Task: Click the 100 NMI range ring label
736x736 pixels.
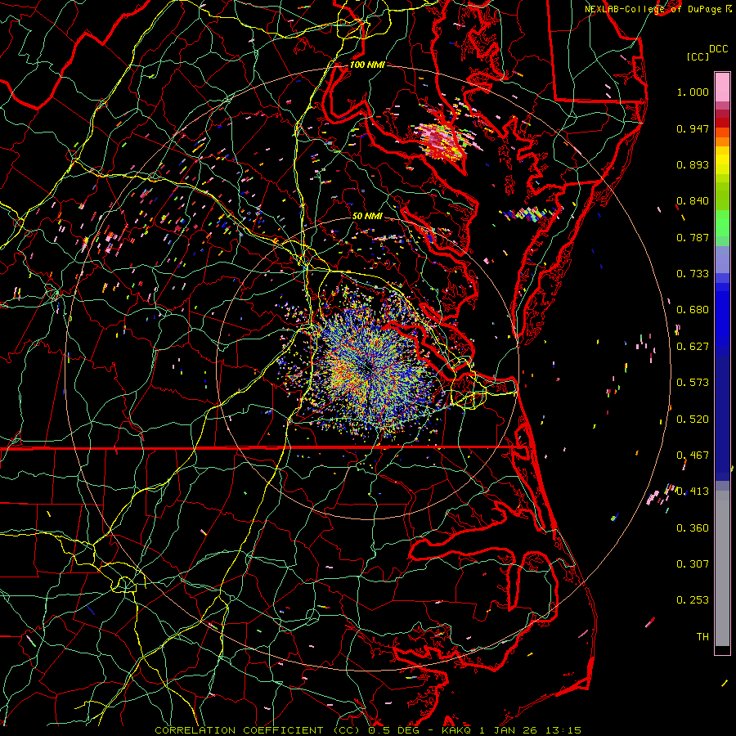Action: pos(367,65)
